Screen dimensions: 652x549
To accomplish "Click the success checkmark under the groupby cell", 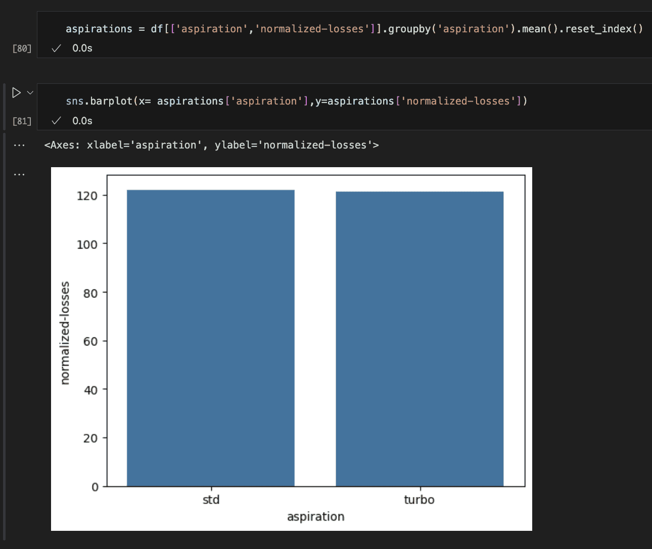I will (57, 48).
